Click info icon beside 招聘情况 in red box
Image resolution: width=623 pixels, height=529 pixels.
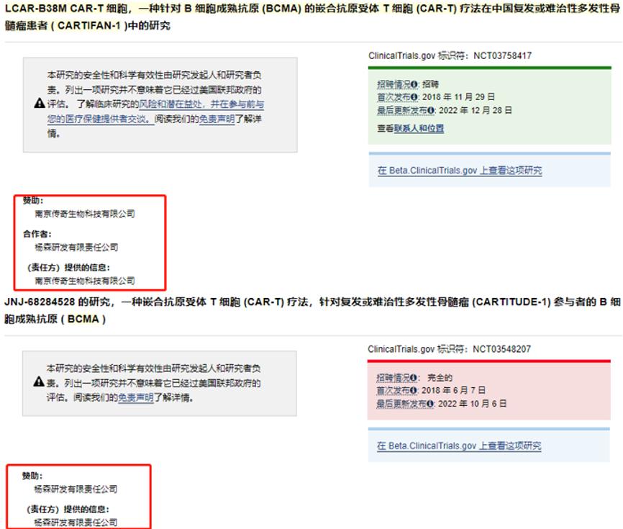coord(413,378)
